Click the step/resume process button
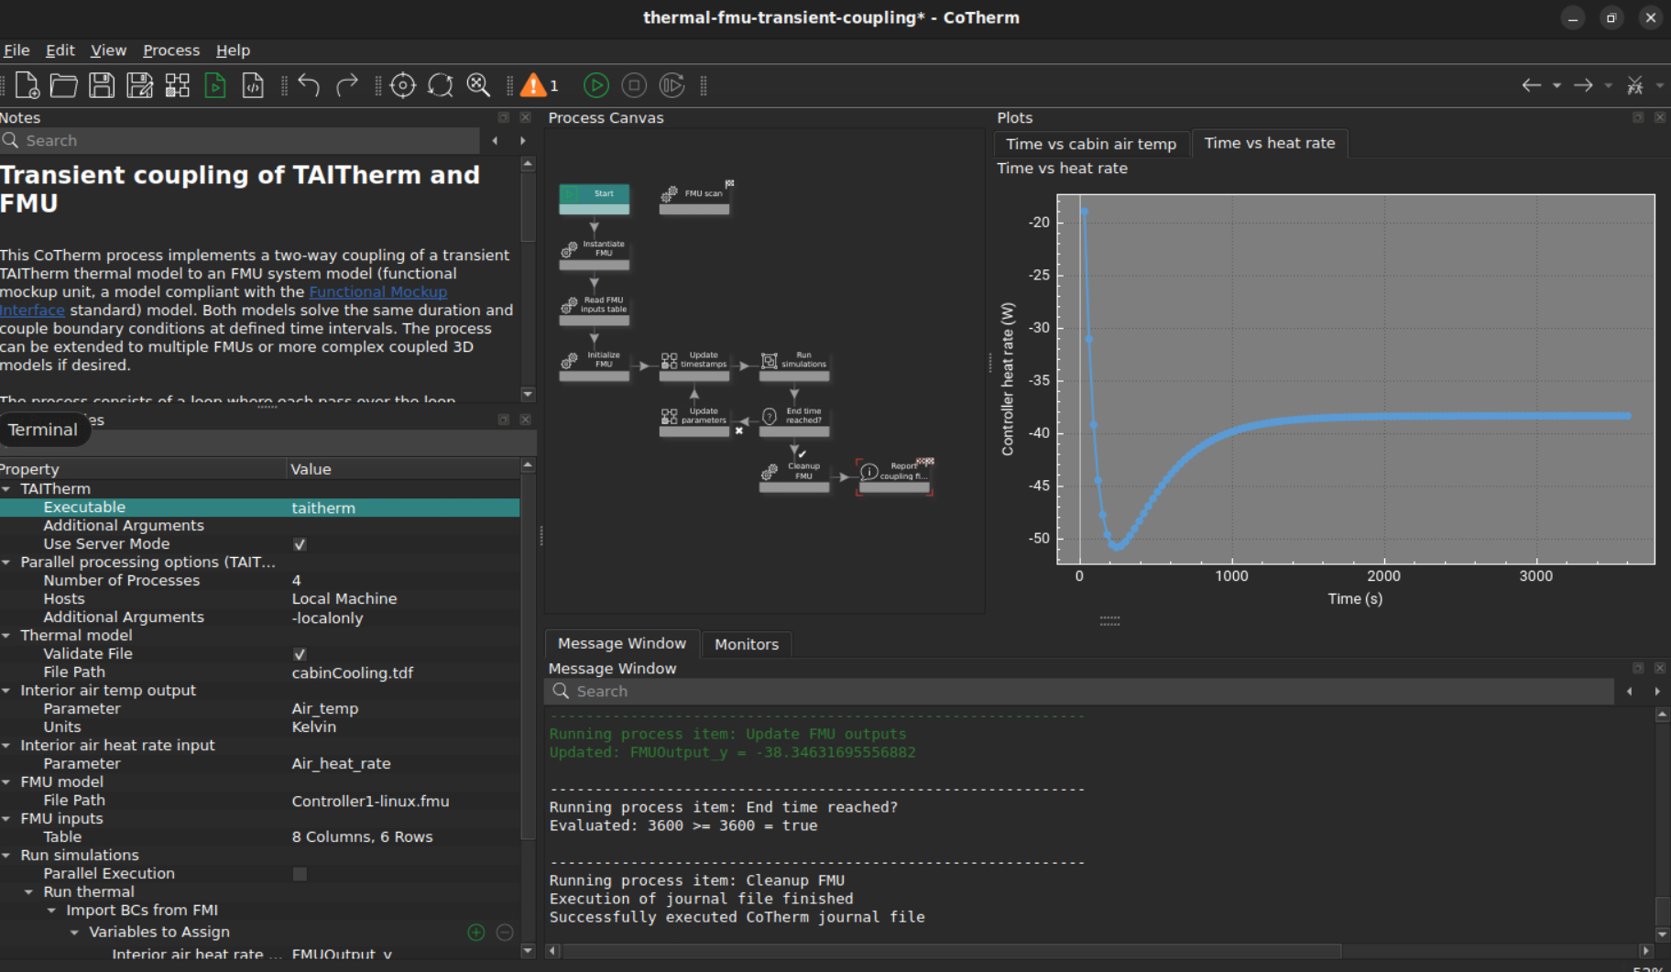This screenshot has width=1671, height=972. coord(672,85)
